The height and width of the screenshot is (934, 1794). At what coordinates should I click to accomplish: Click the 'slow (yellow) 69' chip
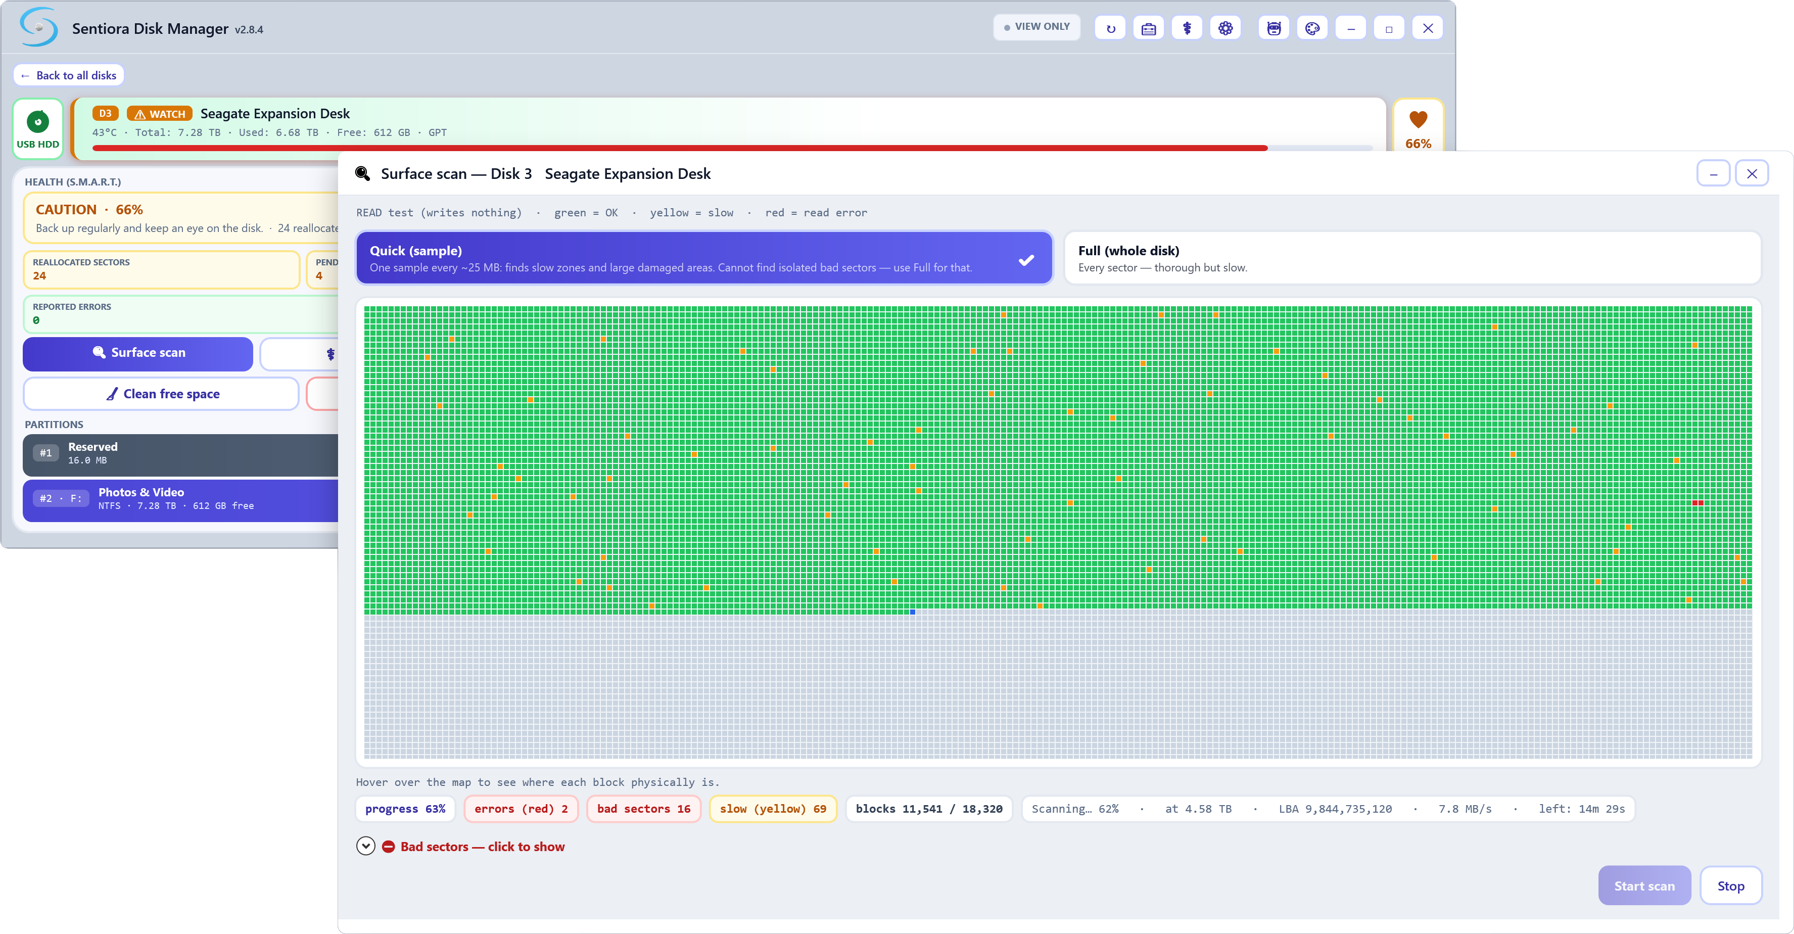773,809
